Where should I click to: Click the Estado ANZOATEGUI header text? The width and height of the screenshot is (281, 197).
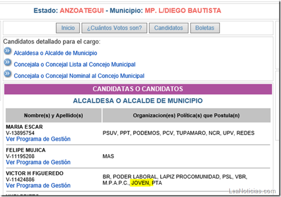[69, 10]
